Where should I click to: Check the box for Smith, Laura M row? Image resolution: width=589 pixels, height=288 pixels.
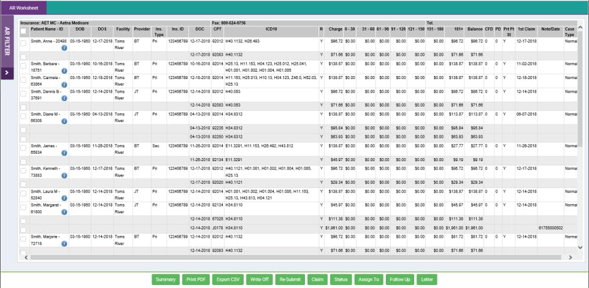(x=23, y=194)
